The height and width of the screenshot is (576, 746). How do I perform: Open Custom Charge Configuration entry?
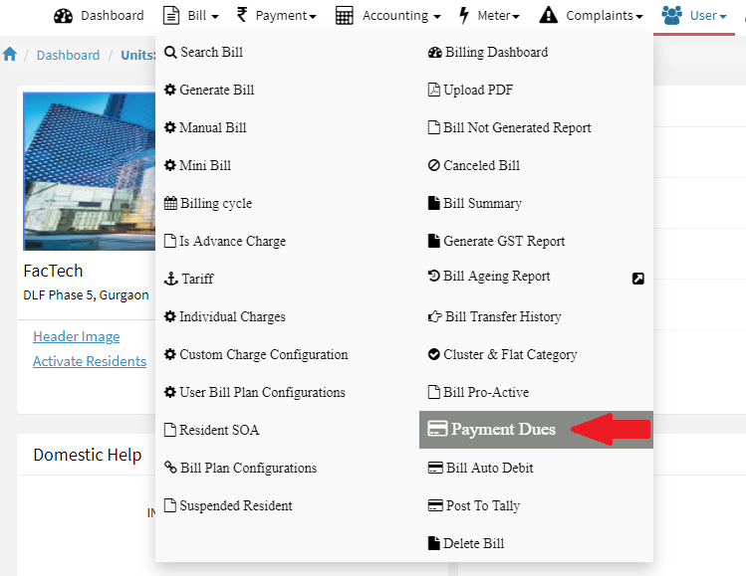tap(256, 354)
